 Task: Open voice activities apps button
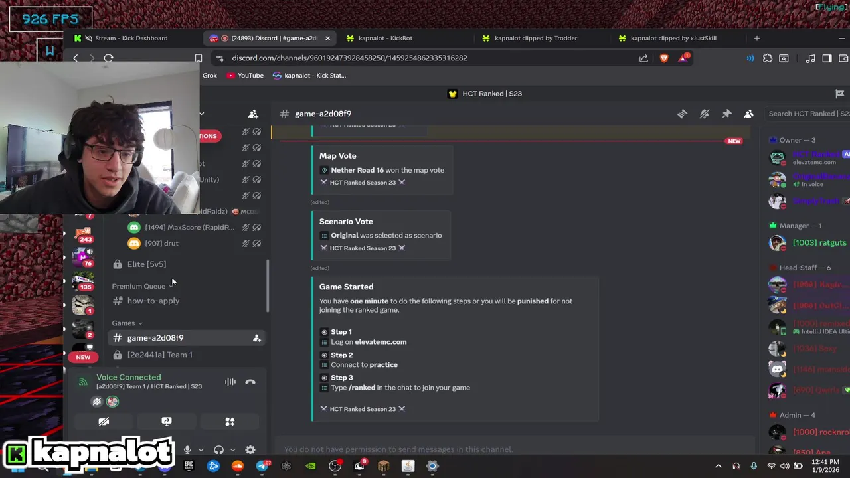pos(230,422)
